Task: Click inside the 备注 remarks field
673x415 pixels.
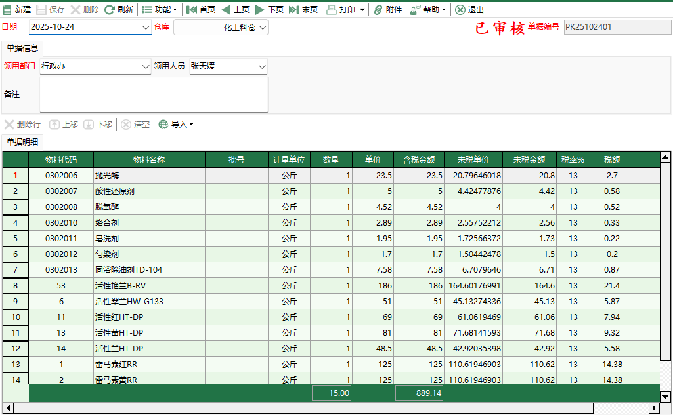Action: 154,94
